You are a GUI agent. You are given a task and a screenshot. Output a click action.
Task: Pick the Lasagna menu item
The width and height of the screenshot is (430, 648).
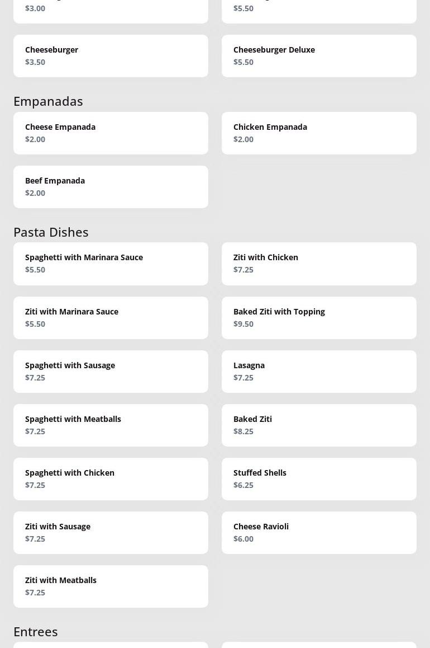pyautogui.click(x=319, y=372)
